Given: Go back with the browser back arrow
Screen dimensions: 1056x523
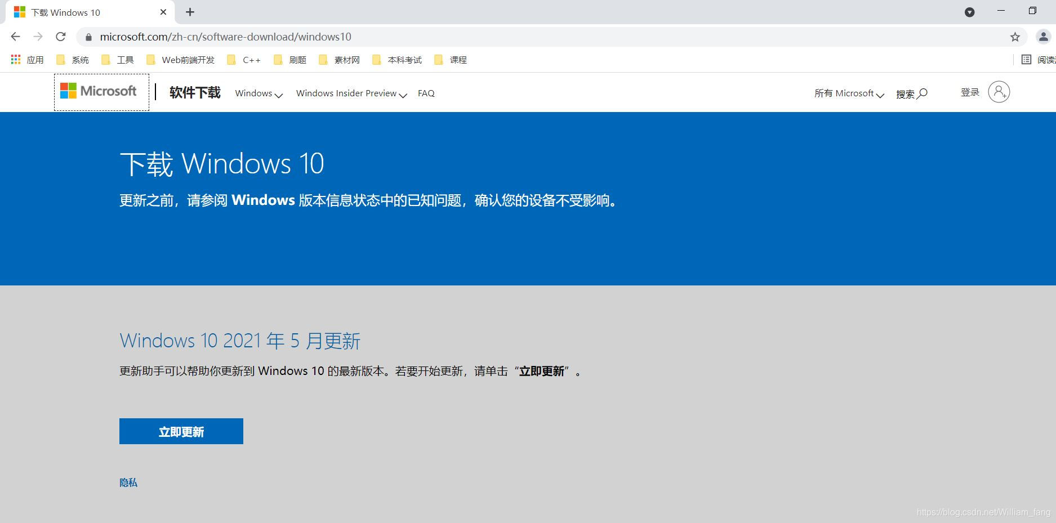Looking at the screenshot, I should pos(15,37).
